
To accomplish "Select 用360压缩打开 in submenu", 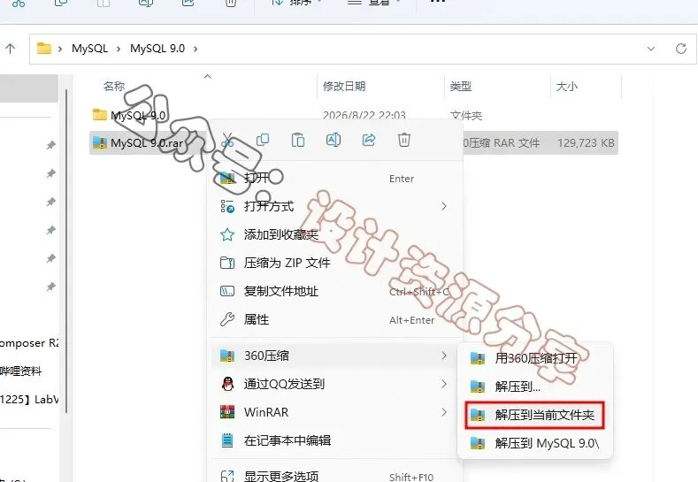I will click(x=534, y=358).
